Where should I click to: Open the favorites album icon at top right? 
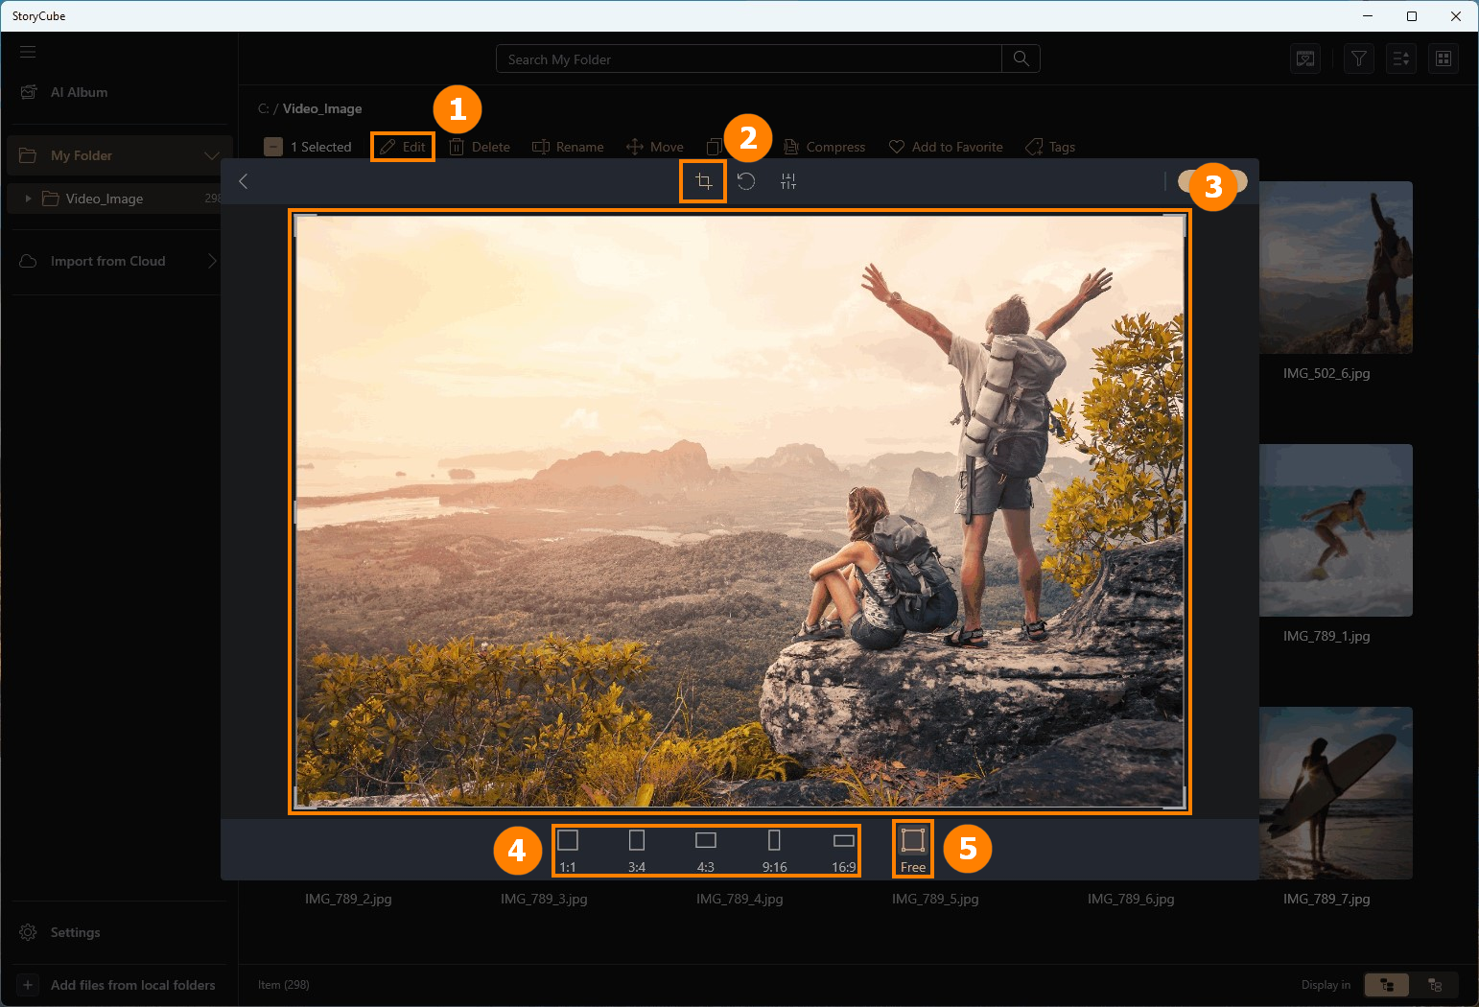[x=1305, y=59]
